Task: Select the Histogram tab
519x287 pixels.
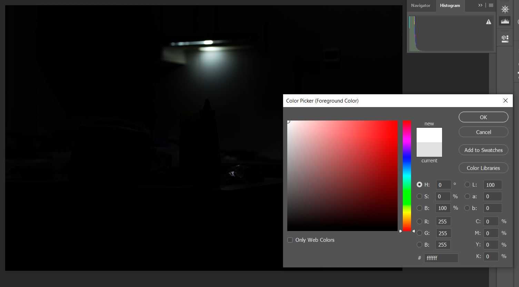Action: 450,6
